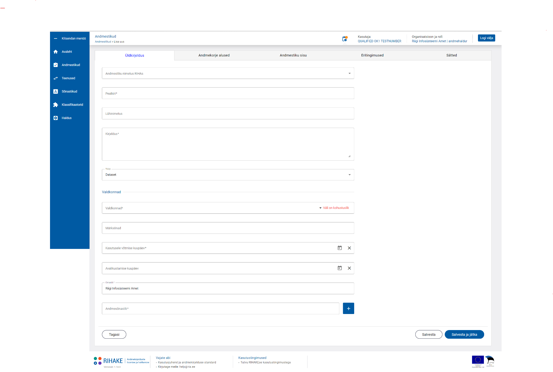Click the Logi välja button
This screenshot has width=553, height=372.
[486, 38]
